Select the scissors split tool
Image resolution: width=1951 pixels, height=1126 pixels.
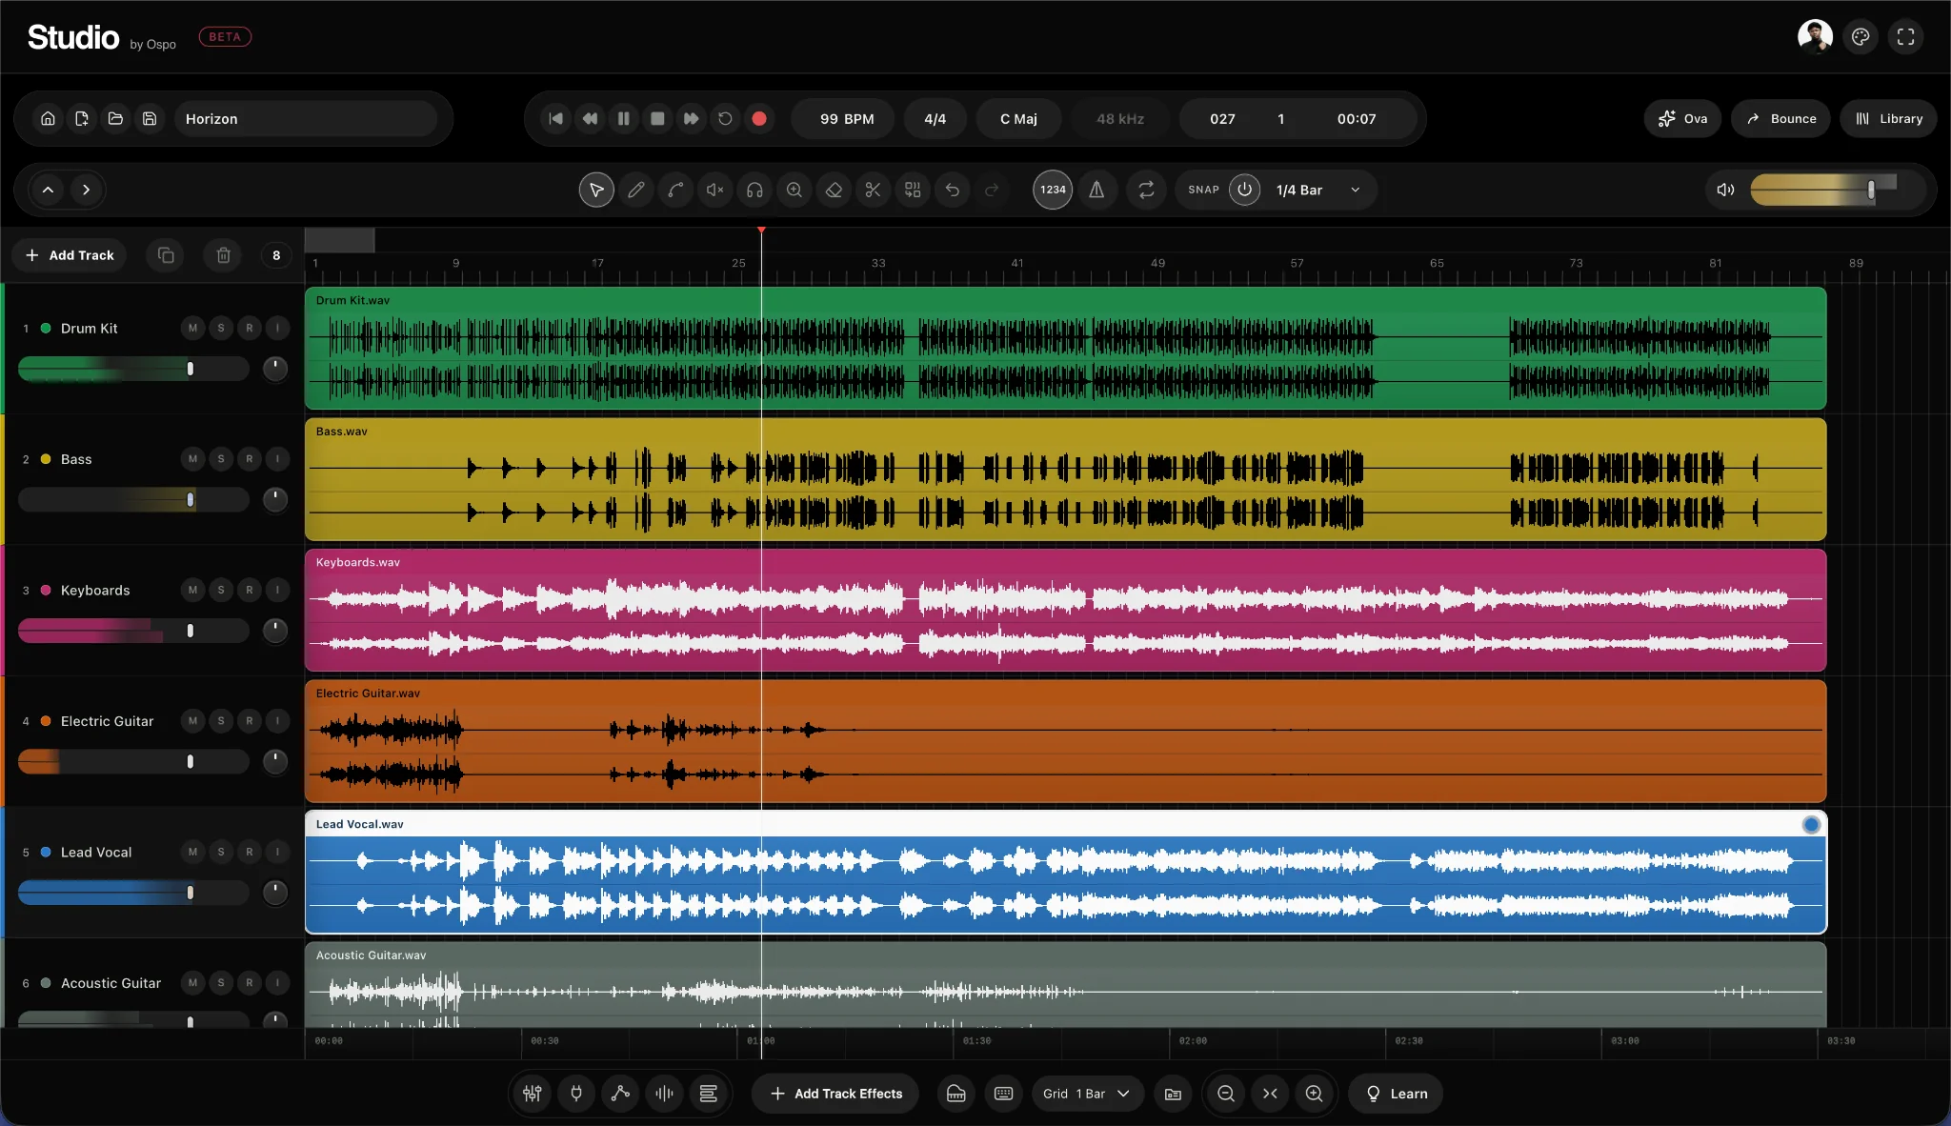873,190
